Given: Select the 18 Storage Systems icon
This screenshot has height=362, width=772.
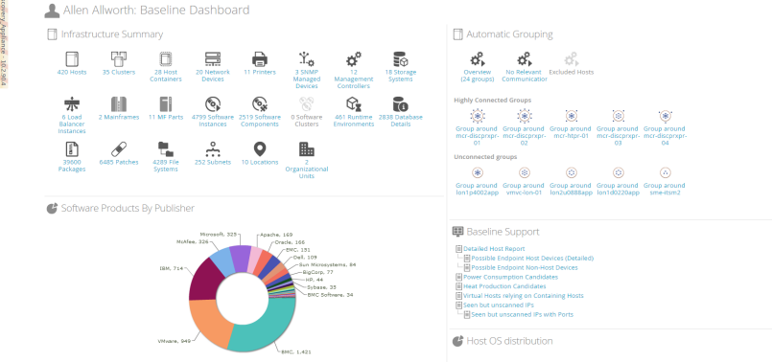Looking at the screenshot, I should click(400, 59).
